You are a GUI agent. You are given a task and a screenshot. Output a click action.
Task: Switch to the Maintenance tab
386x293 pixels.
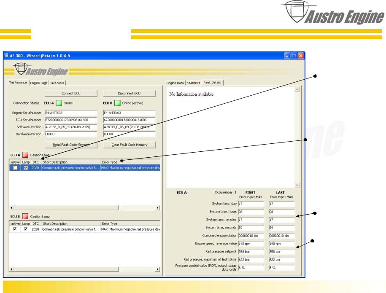click(x=18, y=82)
